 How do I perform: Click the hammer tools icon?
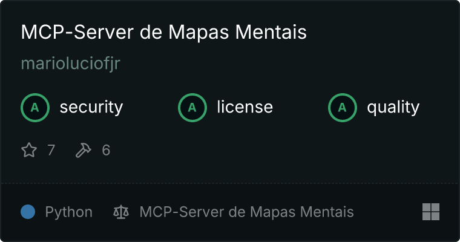[84, 150]
